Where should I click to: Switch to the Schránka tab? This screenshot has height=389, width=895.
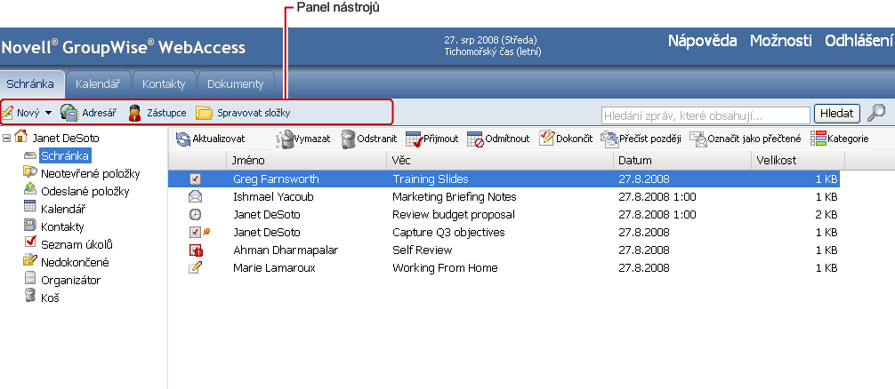(30, 84)
